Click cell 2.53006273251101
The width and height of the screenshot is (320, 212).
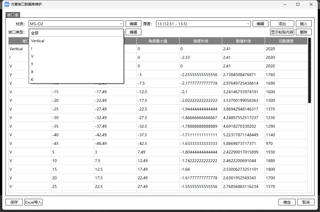tap(243, 169)
